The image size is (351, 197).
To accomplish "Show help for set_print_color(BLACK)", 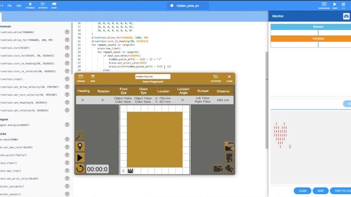I will (67, 178).
